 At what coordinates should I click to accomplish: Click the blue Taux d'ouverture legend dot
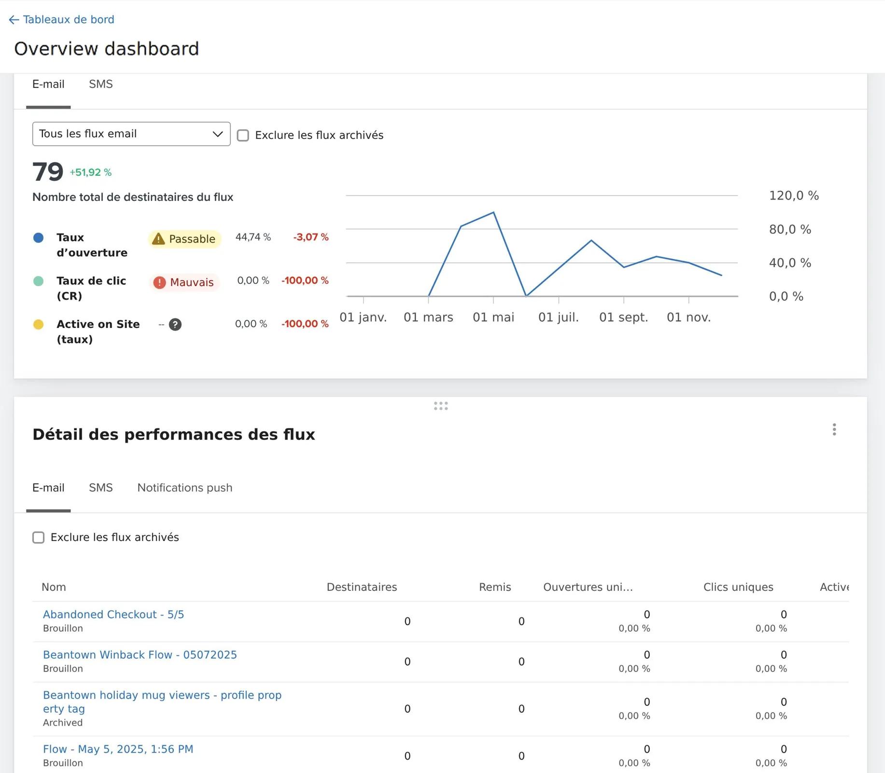coord(39,238)
